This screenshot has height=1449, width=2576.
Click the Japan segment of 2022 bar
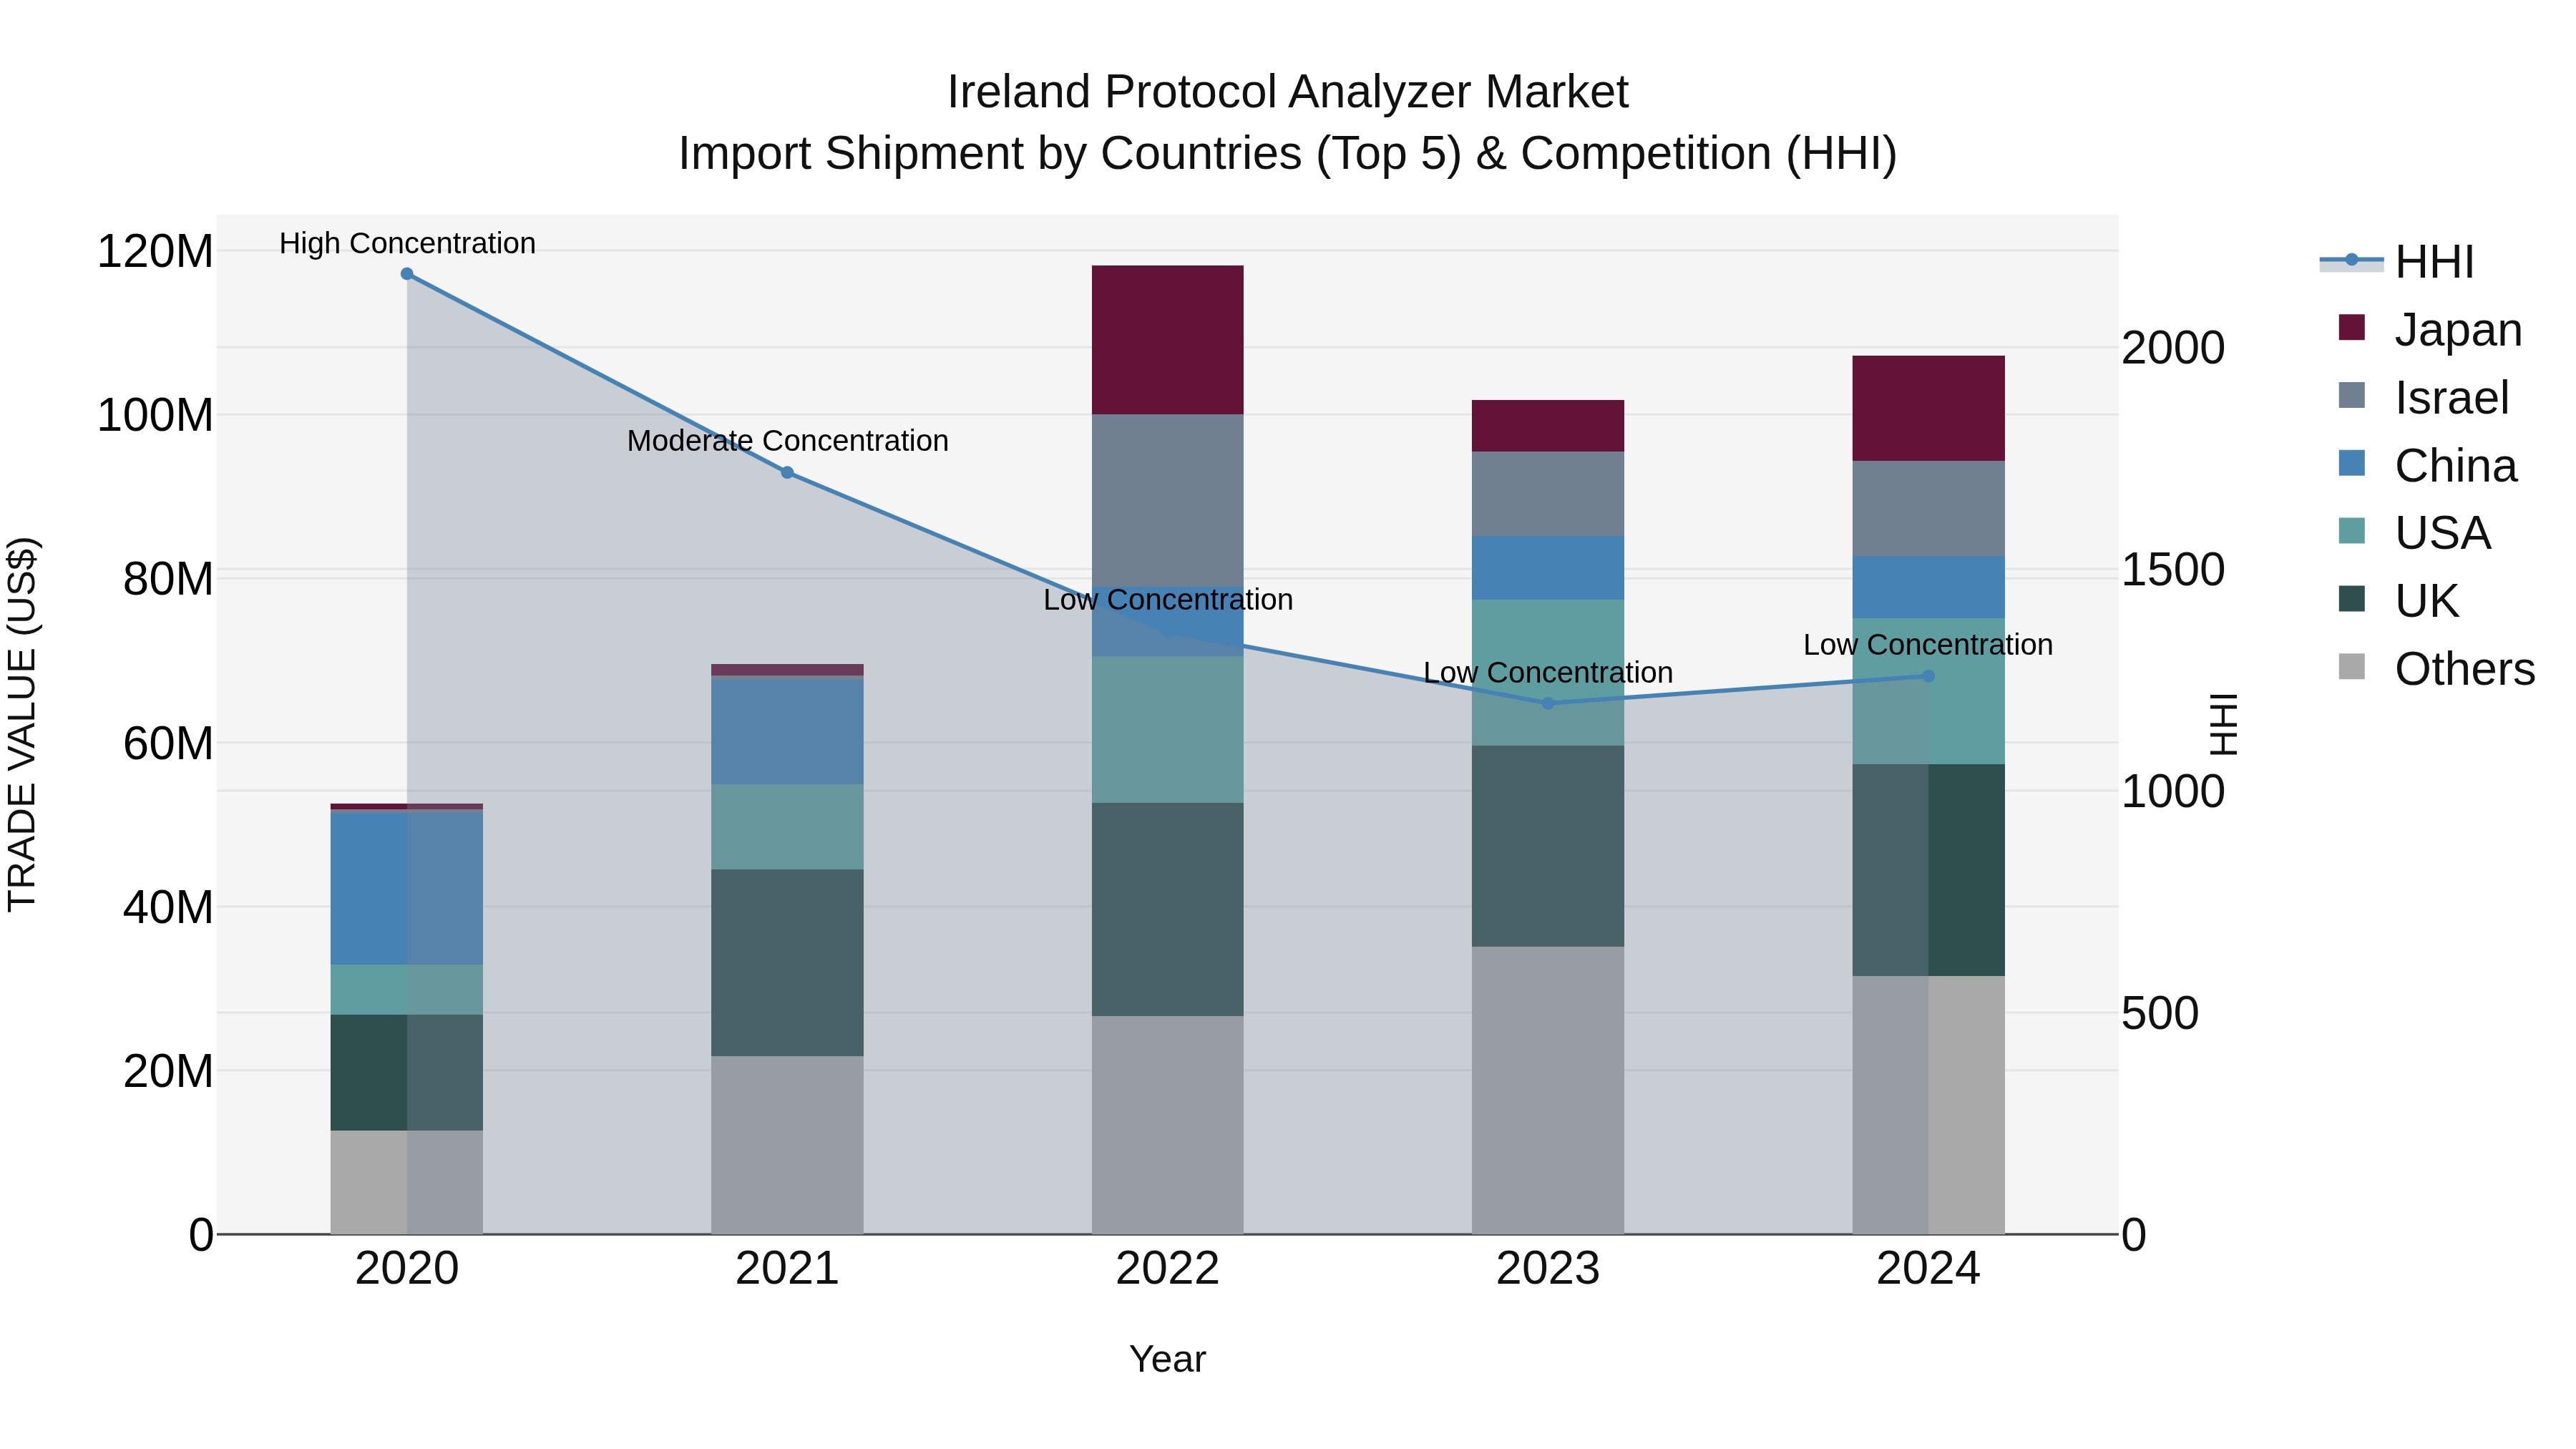click(1168, 340)
